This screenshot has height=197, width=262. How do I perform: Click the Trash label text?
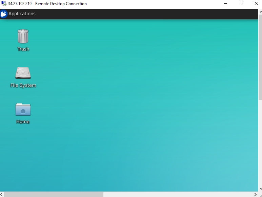pos(23,49)
